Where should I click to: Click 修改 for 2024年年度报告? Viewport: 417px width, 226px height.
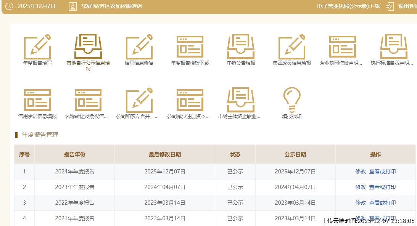(x=361, y=172)
